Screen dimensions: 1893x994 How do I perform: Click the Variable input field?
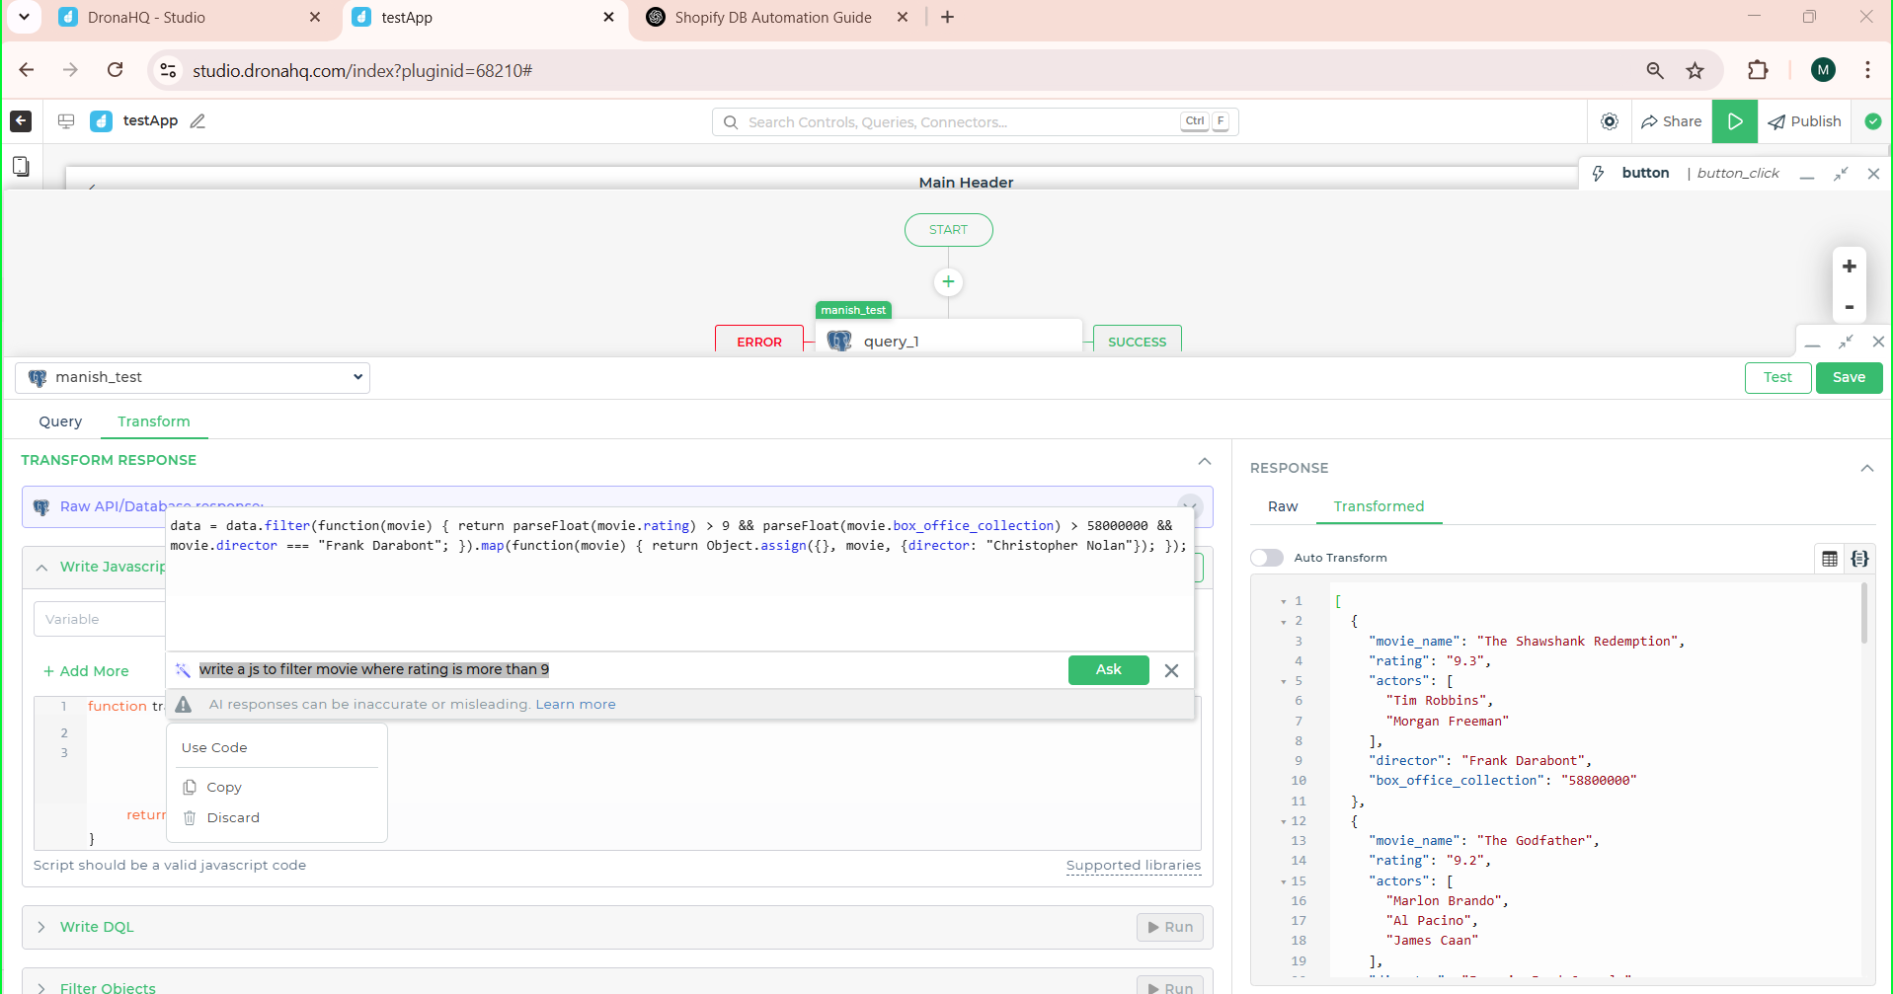pyautogui.click(x=99, y=620)
